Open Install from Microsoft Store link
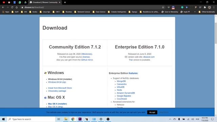Image resolution: width=217 pixels, height=122 pixels. click(x=60, y=88)
